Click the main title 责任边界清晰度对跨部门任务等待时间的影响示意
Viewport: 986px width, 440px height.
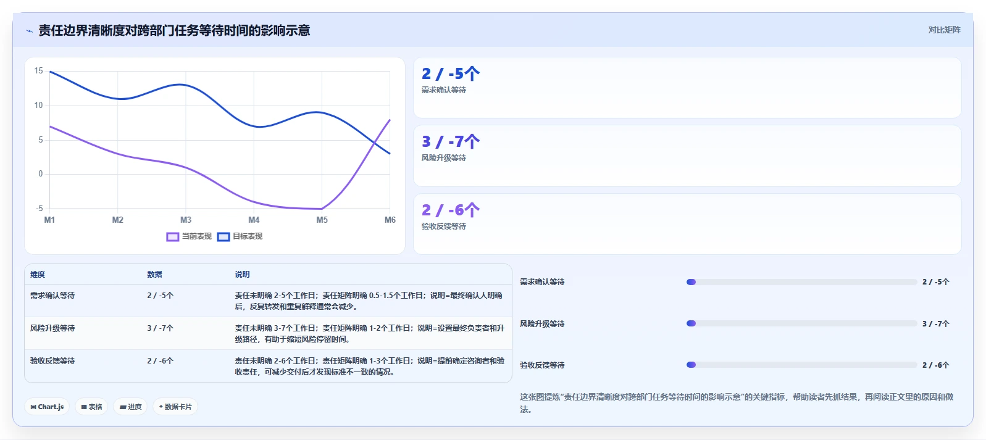174,30
